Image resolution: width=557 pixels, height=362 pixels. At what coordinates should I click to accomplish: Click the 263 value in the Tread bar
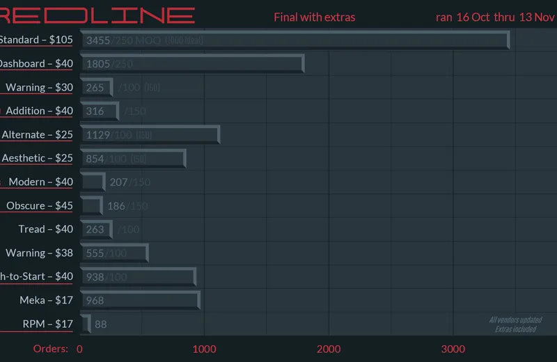pyautogui.click(x=95, y=230)
